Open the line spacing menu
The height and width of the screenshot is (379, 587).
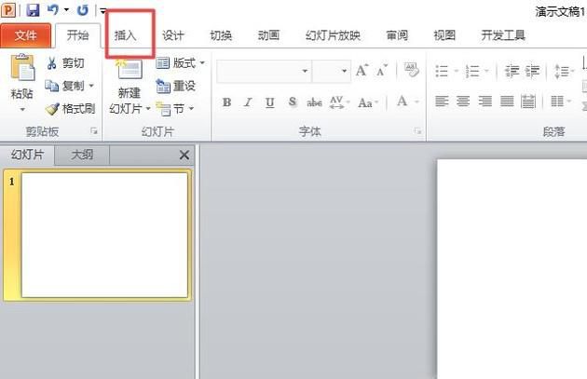click(x=564, y=71)
